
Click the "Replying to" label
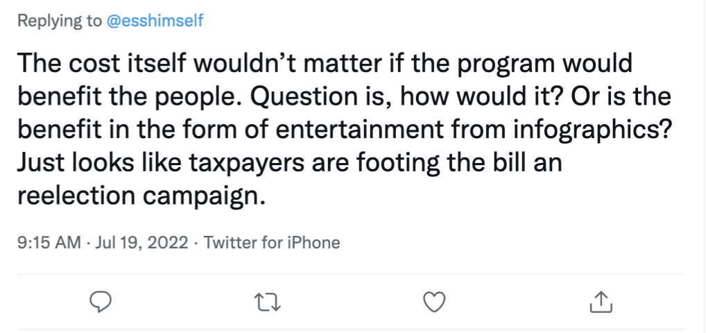tap(59, 21)
